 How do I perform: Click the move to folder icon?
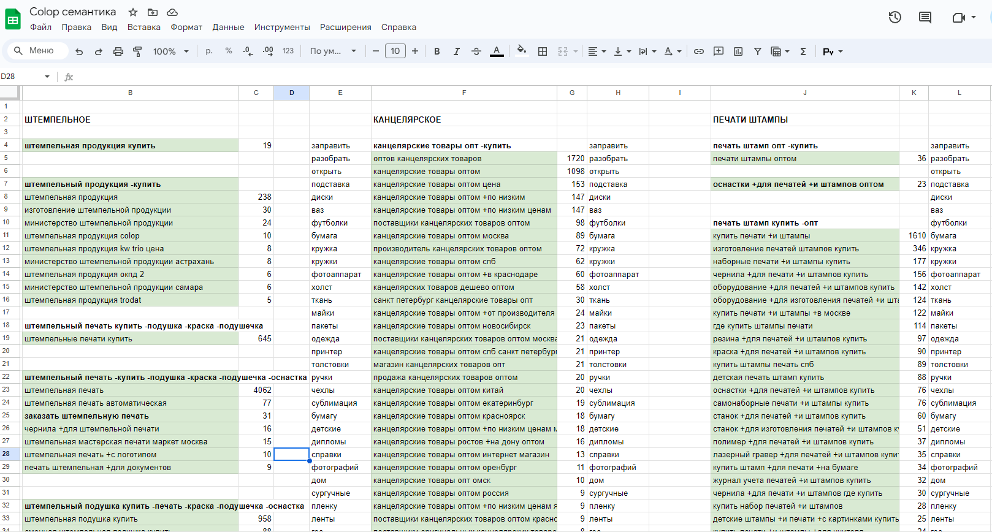click(x=153, y=12)
